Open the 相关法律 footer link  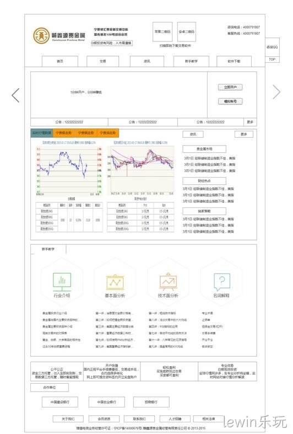[x=209, y=419]
